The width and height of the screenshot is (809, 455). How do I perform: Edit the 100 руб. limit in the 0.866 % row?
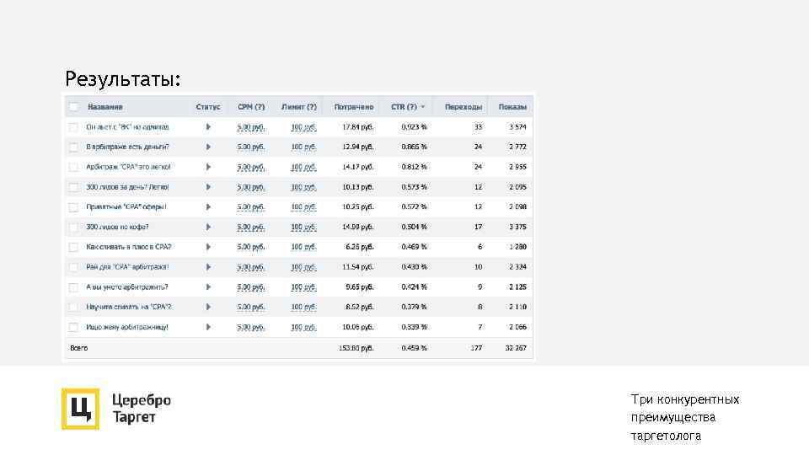coord(303,147)
